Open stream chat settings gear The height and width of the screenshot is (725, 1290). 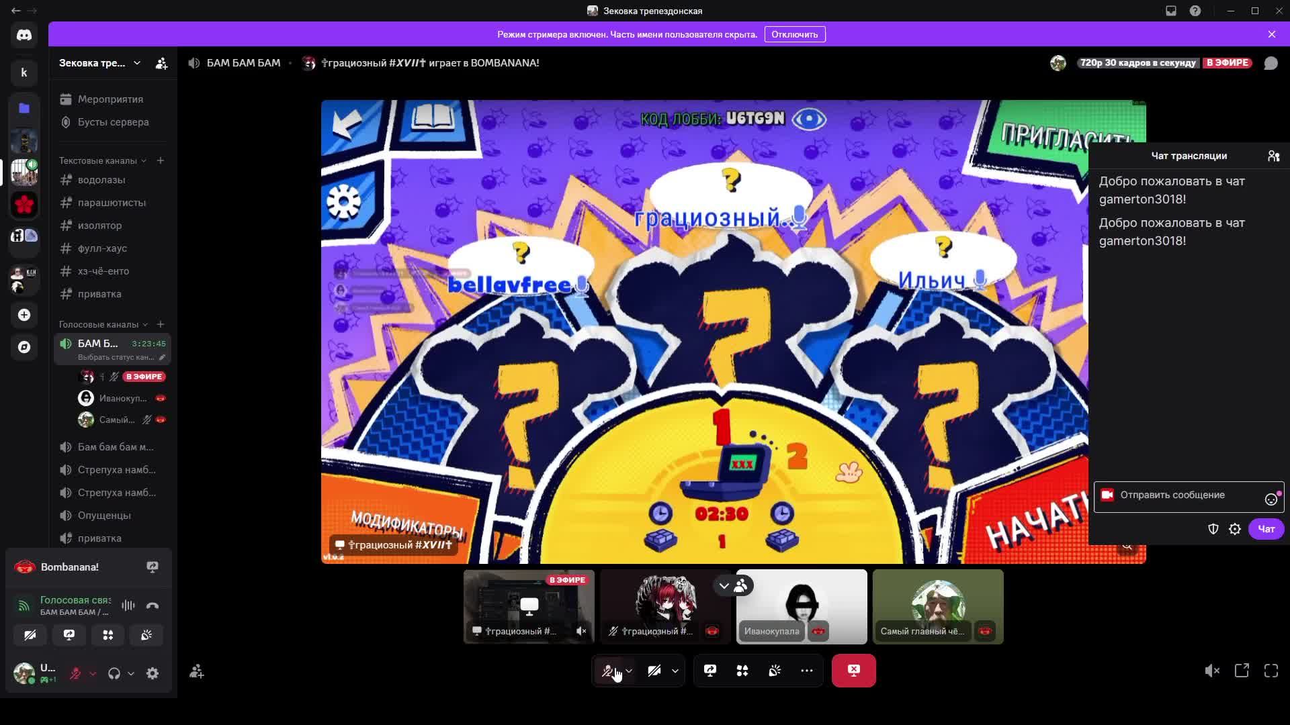click(1235, 529)
